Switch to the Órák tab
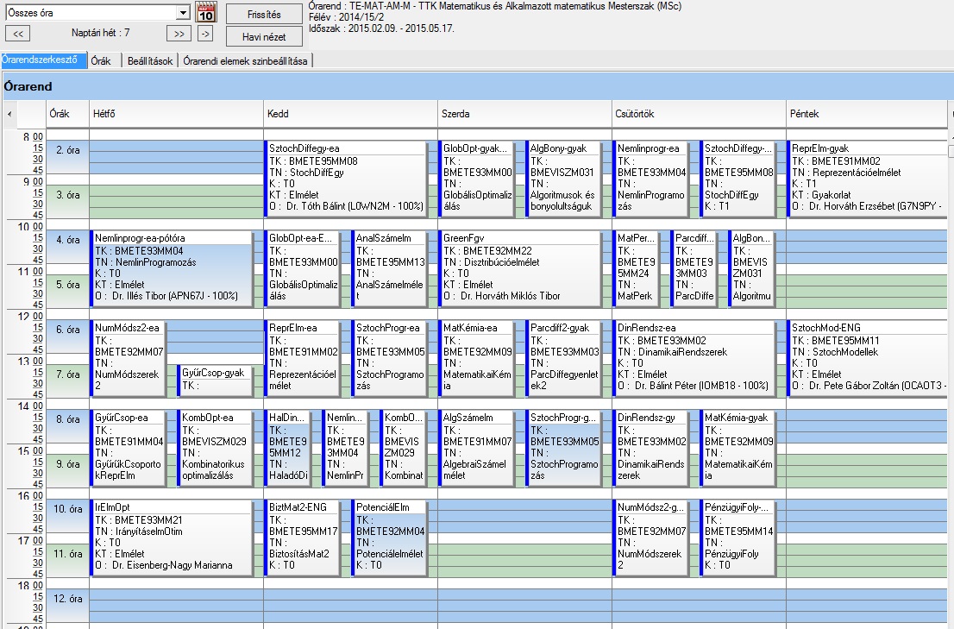The height and width of the screenshot is (629, 954). pos(101,61)
